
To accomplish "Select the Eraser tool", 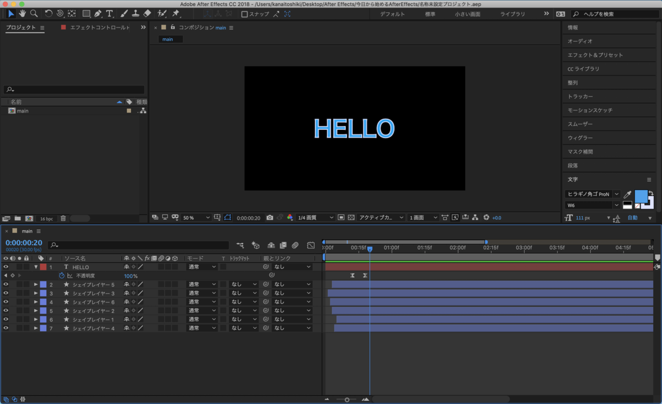I will [x=147, y=13].
